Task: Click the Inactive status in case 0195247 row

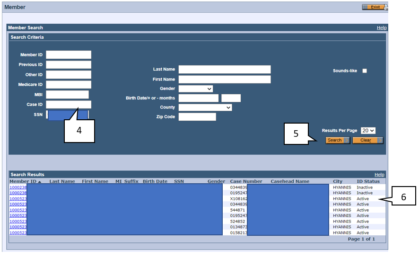Action: pos(365,193)
